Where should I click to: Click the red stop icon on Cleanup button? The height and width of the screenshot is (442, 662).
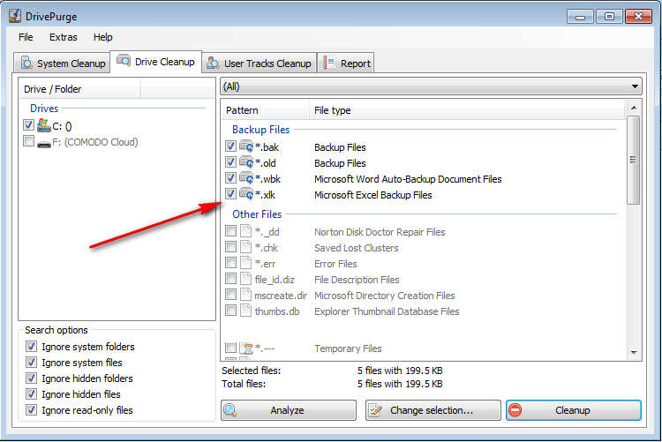pyautogui.click(x=515, y=410)
